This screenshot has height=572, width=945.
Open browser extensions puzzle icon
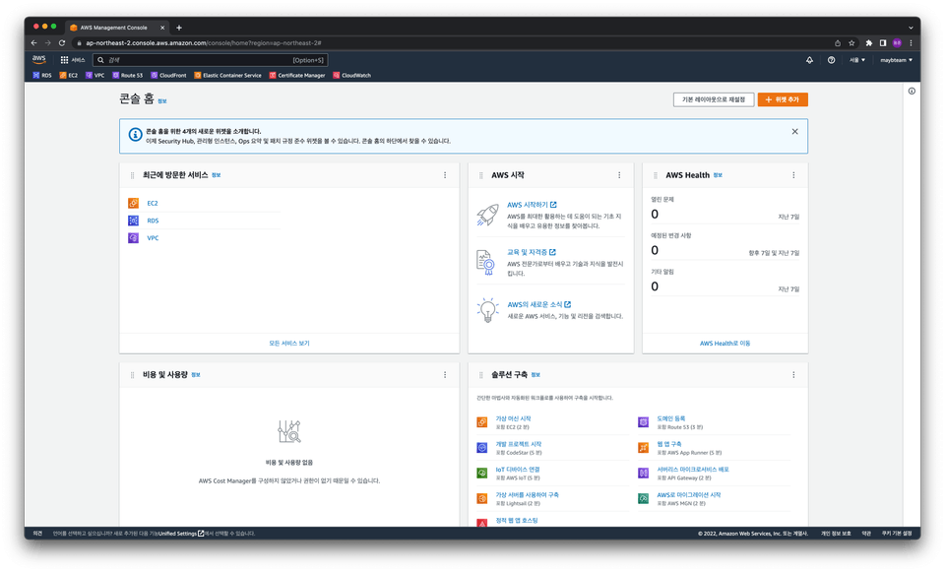[x=868, y=42]
